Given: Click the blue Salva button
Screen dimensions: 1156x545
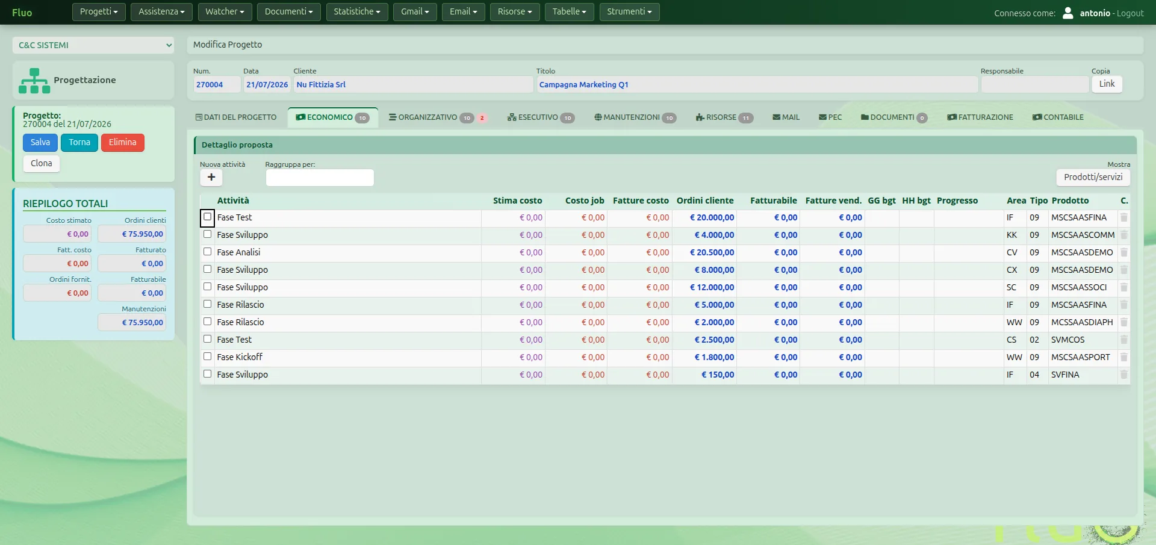Looking at the screenshot, I should tap(40, 143).
